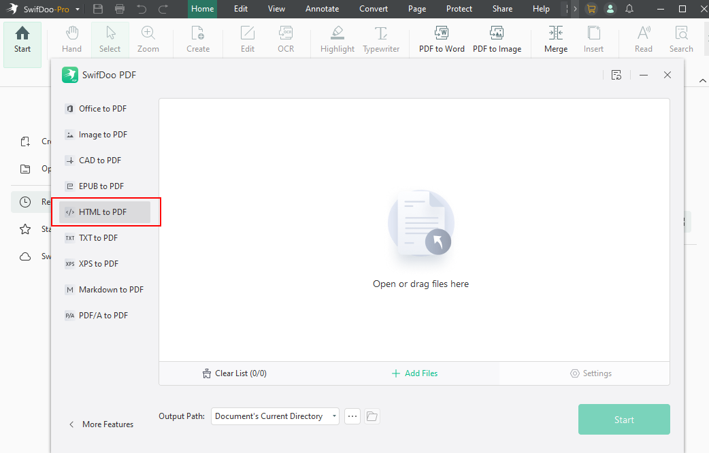Enter Read mode
Viewport: 709px width, 453px height.
(x=643, y=39)
